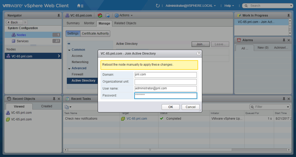Show the Created recent objects tab

[47, 106]
